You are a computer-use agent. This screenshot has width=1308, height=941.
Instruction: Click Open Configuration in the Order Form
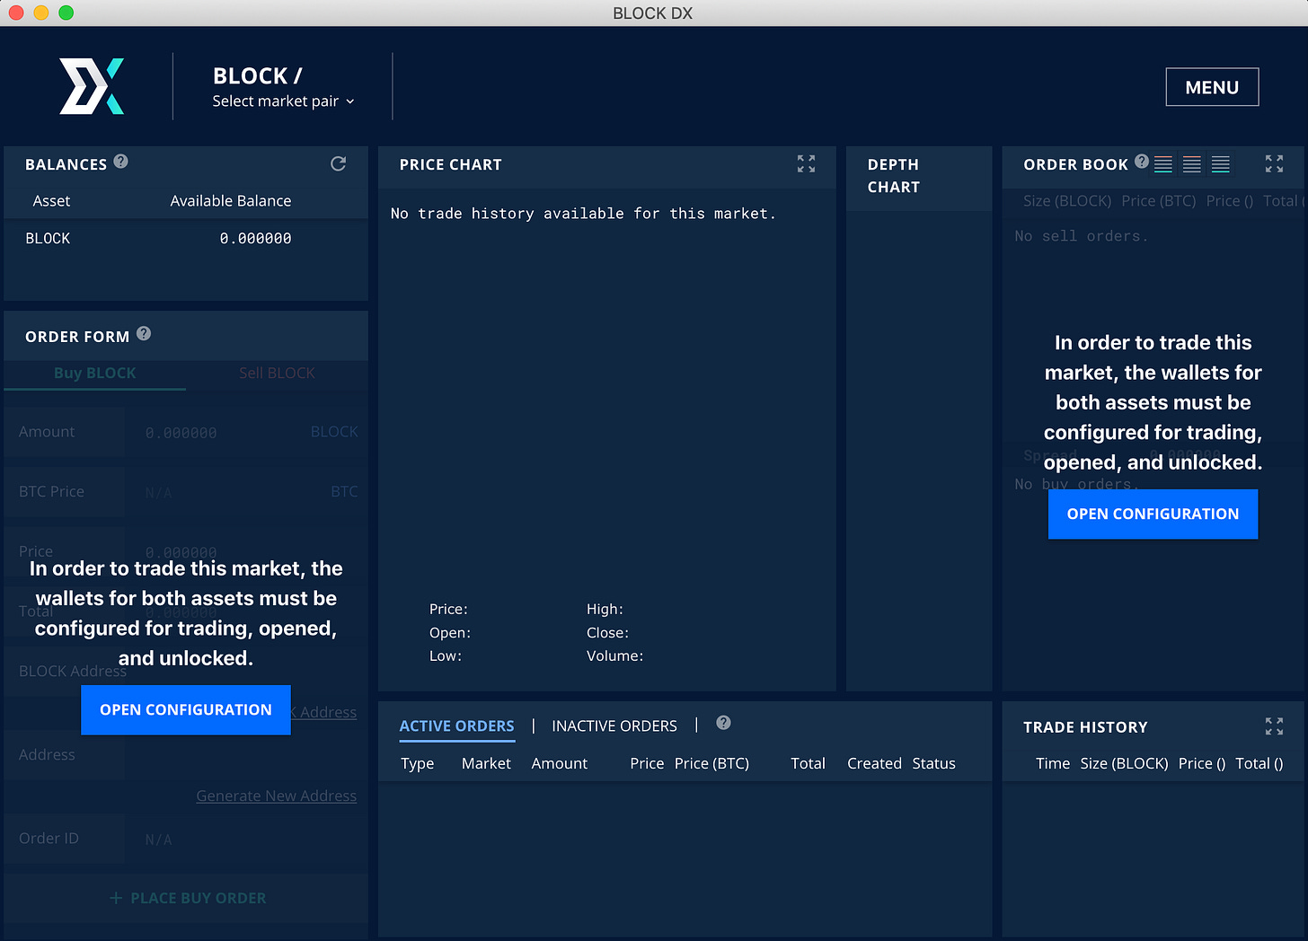[x=186, y=709]
